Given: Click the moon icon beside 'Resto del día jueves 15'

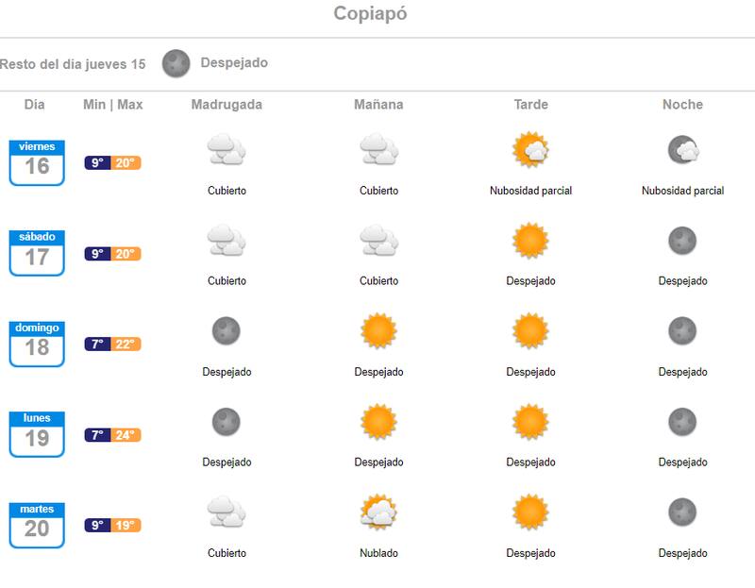Looking at the screenshot, I should (176, 63).
